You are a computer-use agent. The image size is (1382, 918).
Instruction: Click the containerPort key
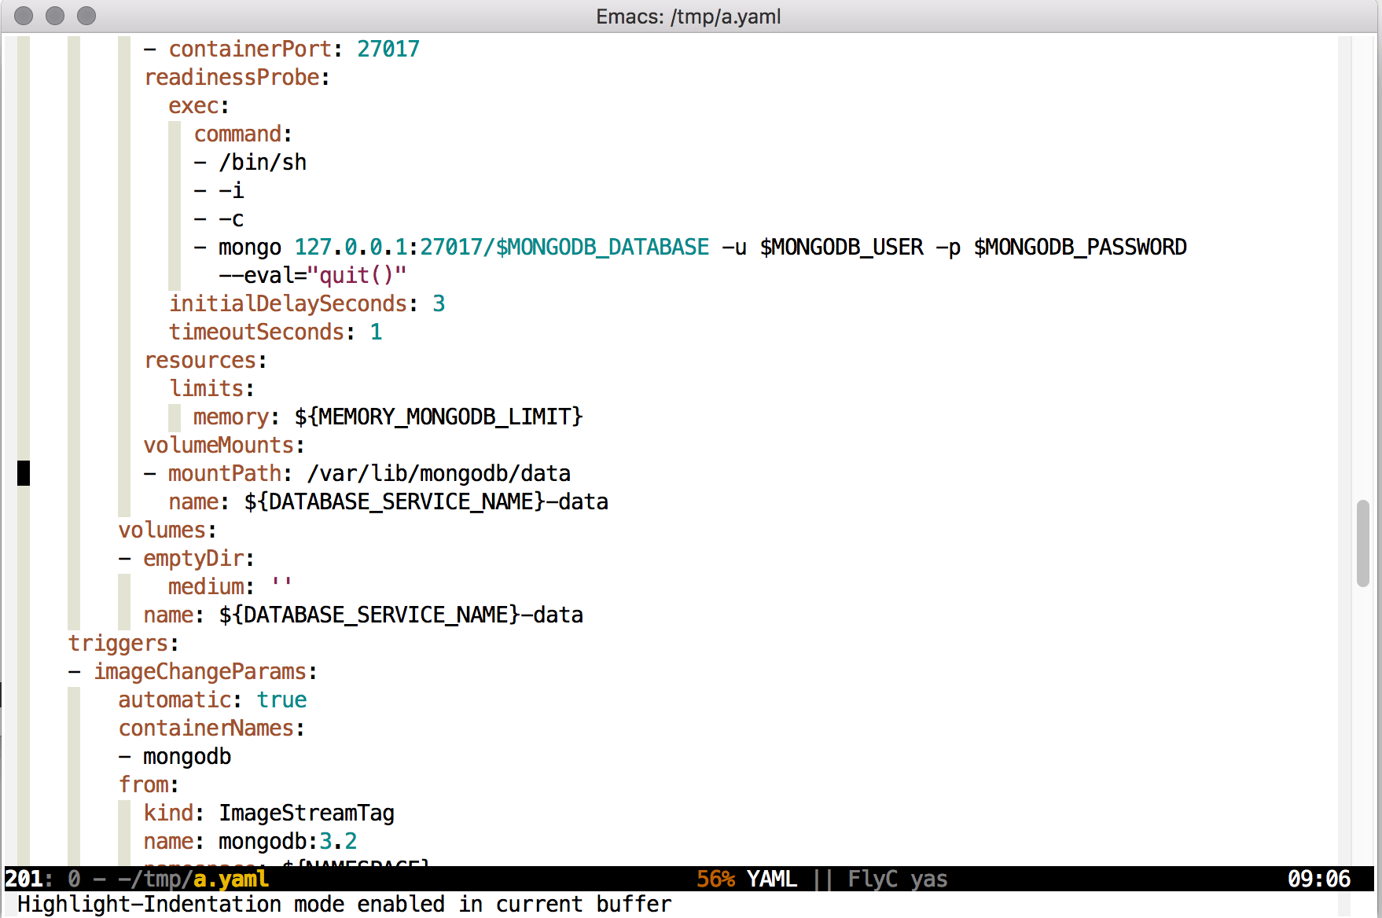tap(250, 49)
